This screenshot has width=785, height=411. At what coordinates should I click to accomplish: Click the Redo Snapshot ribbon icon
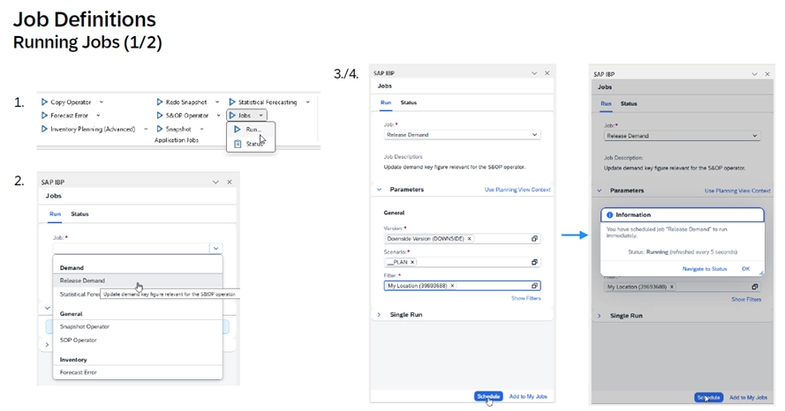(160, 102)
